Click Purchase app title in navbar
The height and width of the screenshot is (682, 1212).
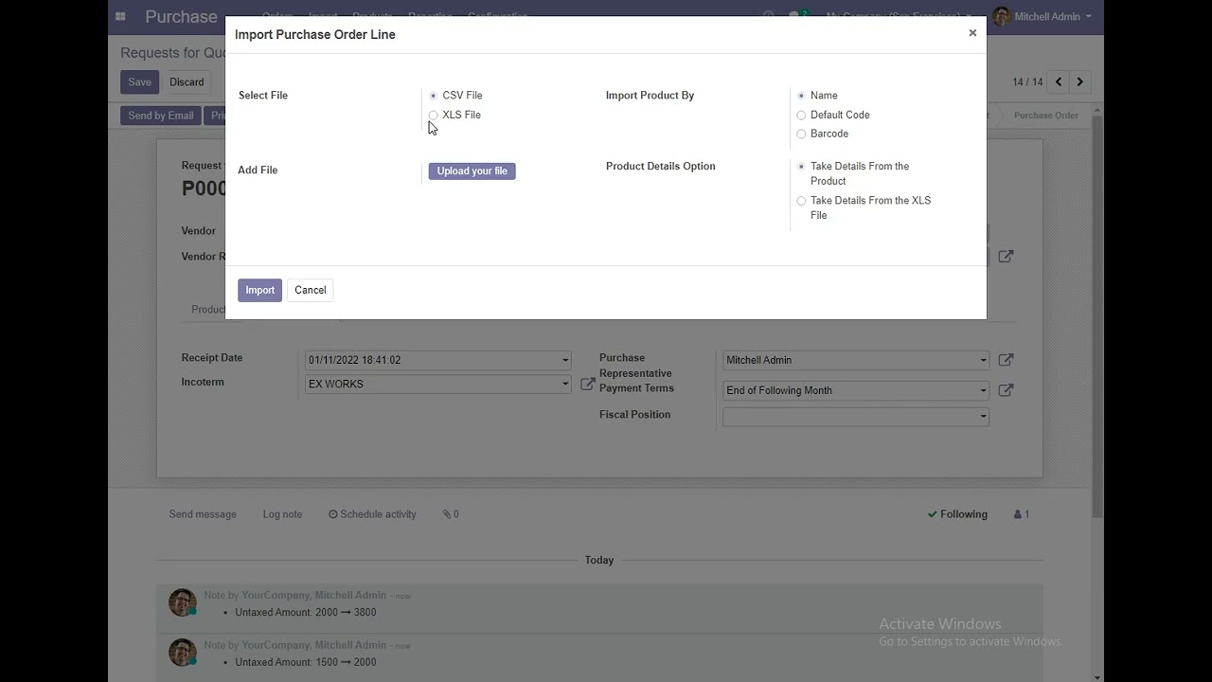point(181,16)
